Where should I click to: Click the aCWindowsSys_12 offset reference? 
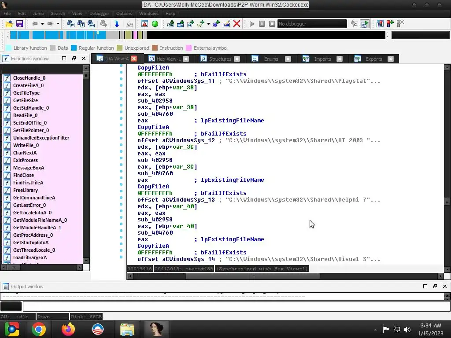click(x=189, y=140)
